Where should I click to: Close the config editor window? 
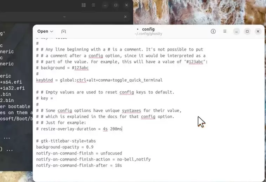[x=258, y=31]
